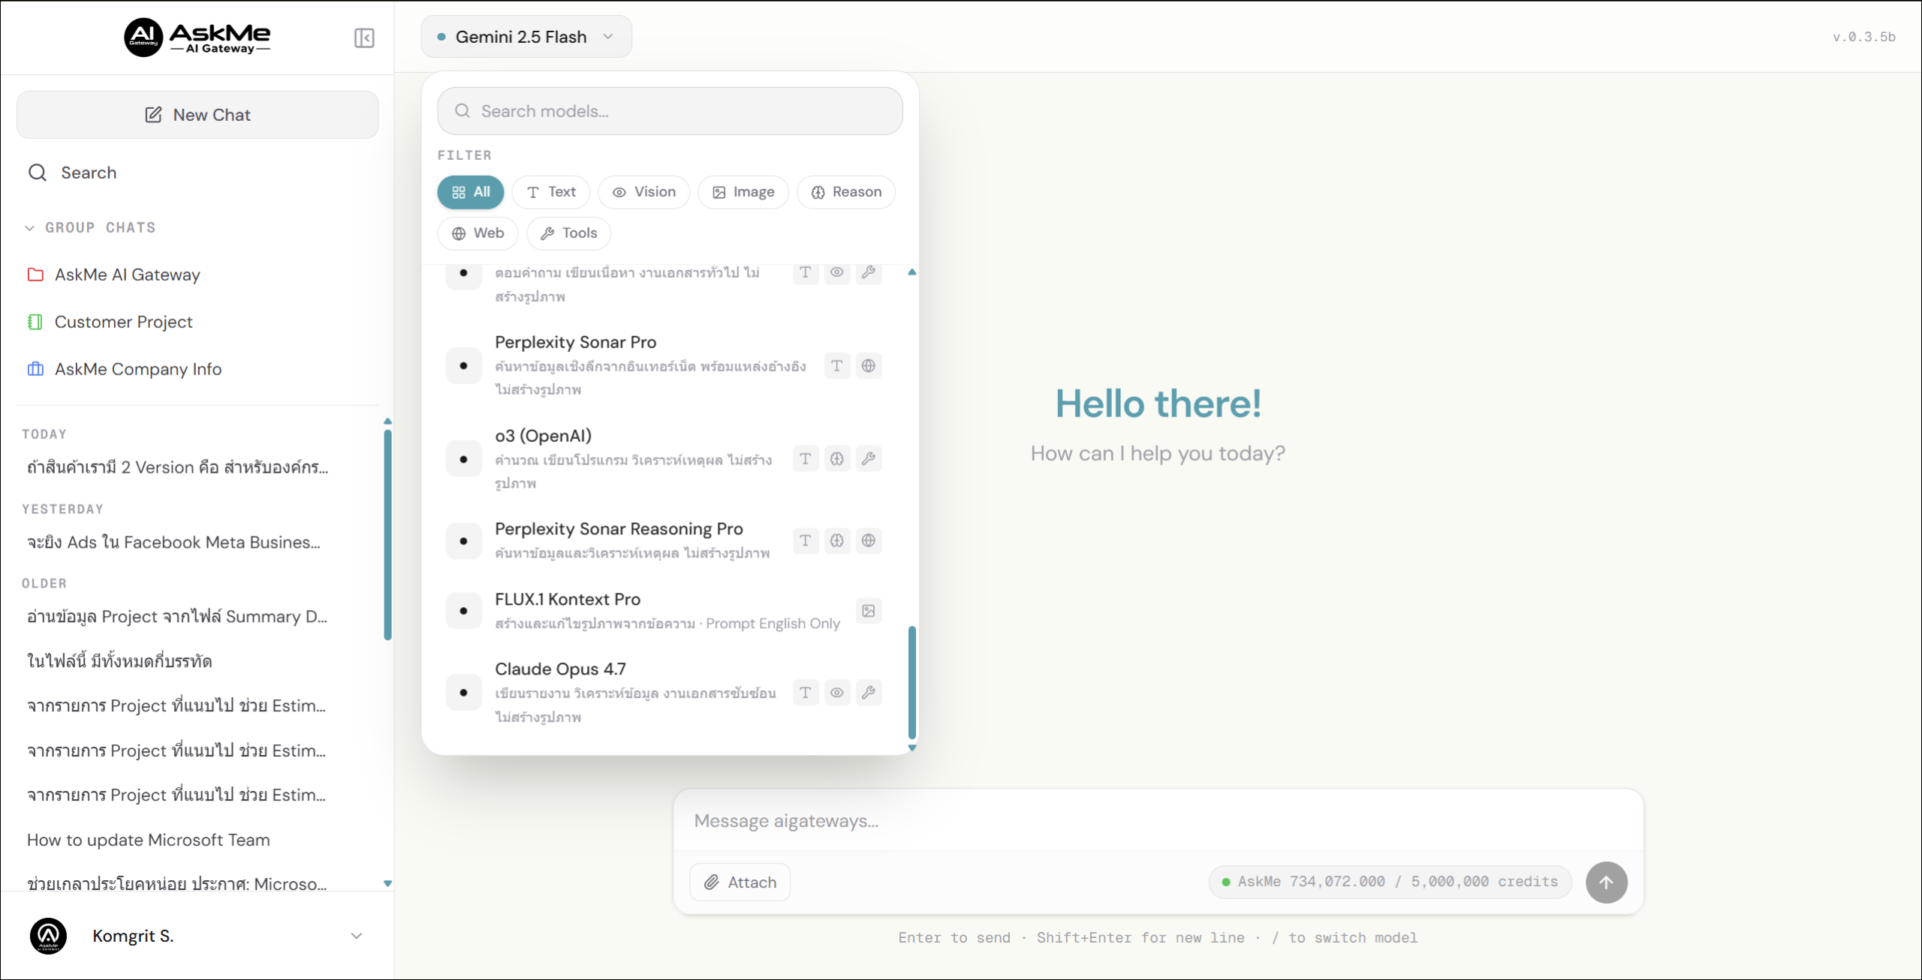Viewport: 1922px width, 980px height.
Task: Filter models by Web
Action: 477,233
